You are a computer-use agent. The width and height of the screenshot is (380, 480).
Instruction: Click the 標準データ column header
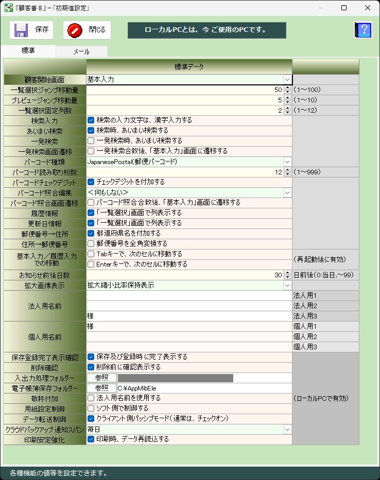tap(189, 67)
